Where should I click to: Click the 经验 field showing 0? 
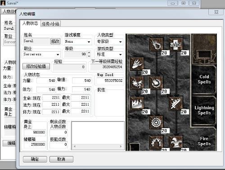[69, 67]
